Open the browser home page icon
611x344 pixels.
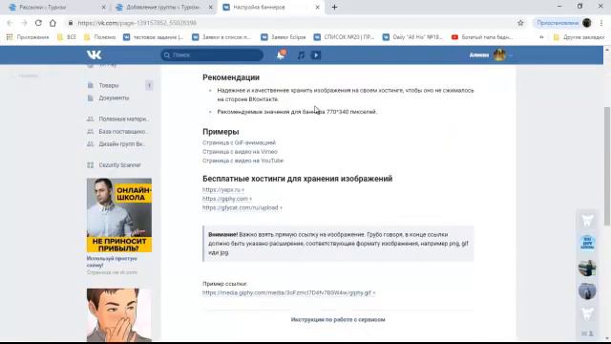click(53, 23)
